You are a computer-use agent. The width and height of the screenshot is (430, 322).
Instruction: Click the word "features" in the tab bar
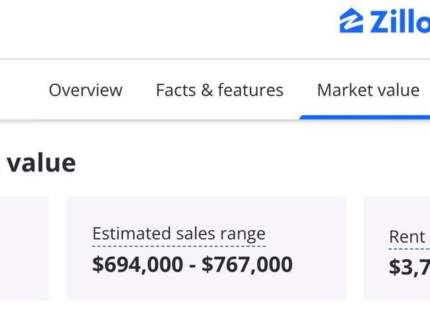point(250,90)
